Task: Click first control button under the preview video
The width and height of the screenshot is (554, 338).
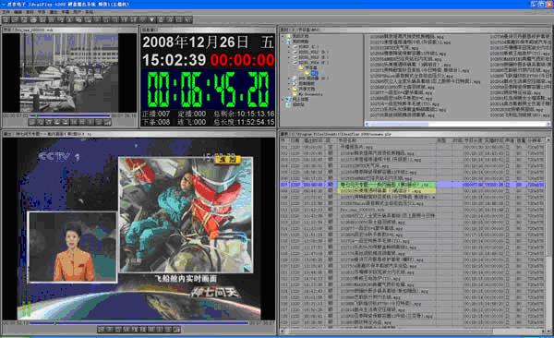Action: pos(32,122)
